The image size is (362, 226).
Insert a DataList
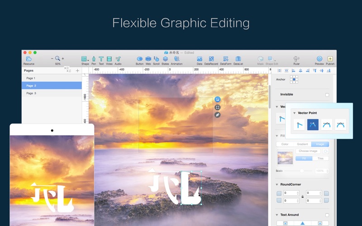pos(238,61)
